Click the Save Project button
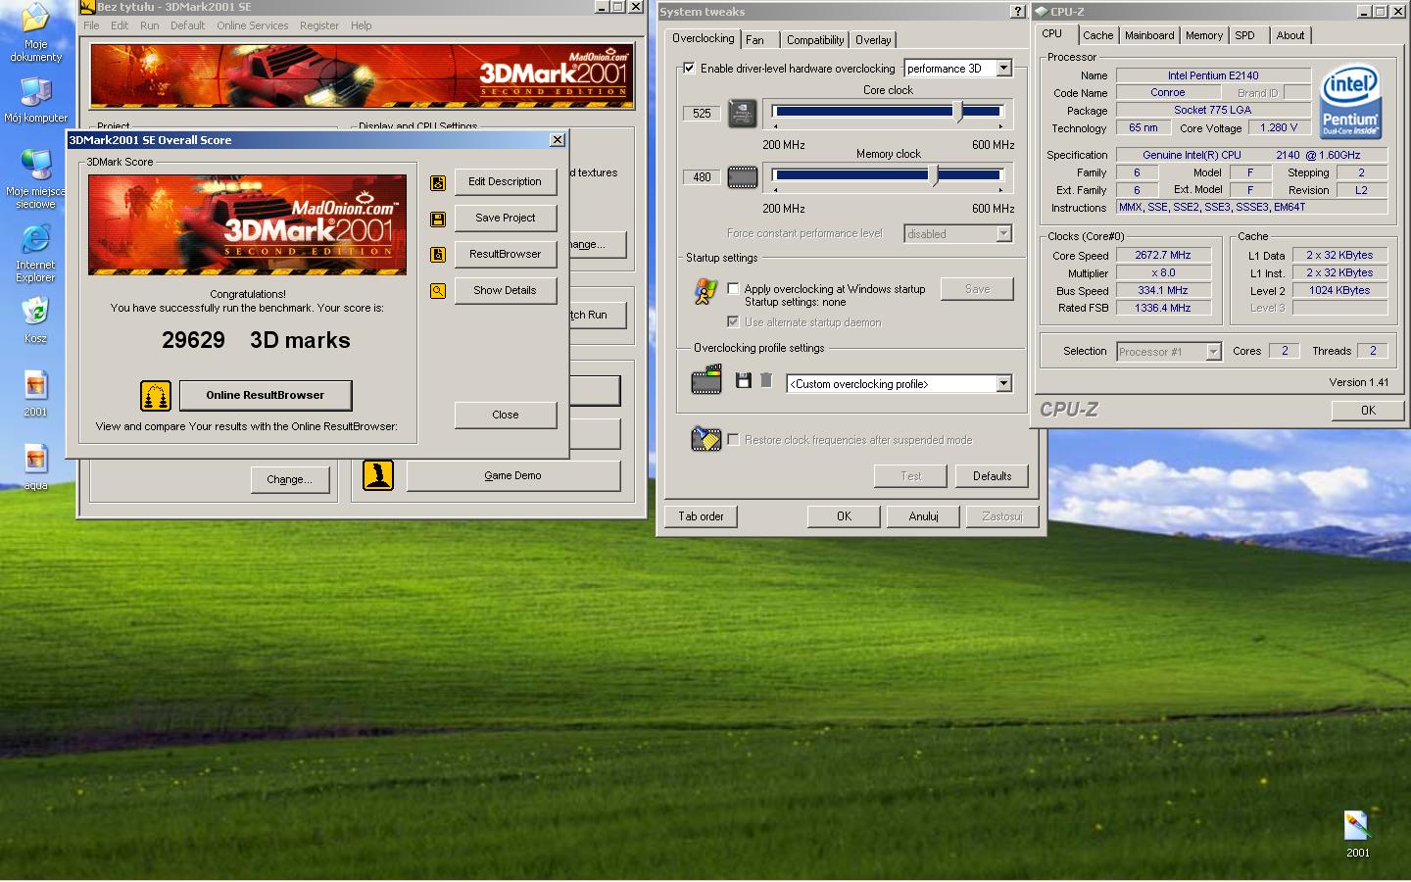1411x882 pixels. [506, 219]
